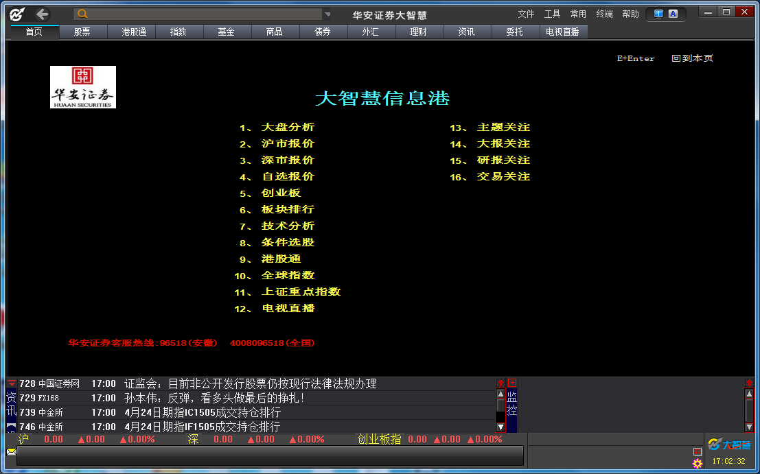Click the blue 'A' toolbar icon
The image size is (760, 474).
coord(673,14)
